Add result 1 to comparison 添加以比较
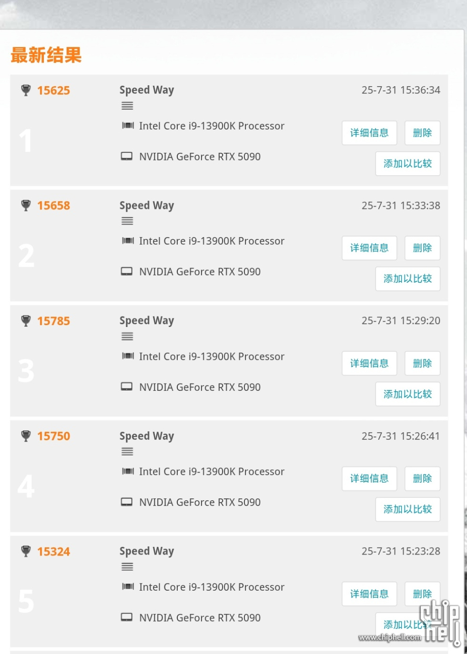Viewport: 467px width, 654px height. click(x=408, y=163)
